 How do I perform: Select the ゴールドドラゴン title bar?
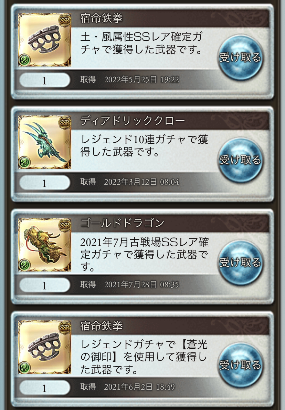click(x=170, y=223)
